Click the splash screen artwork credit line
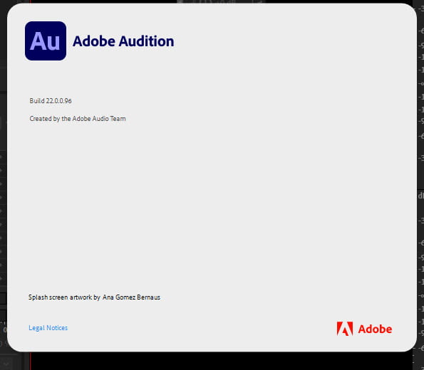Image resolution: width=424 pixels, height=370 pixels. coord(94,297)
